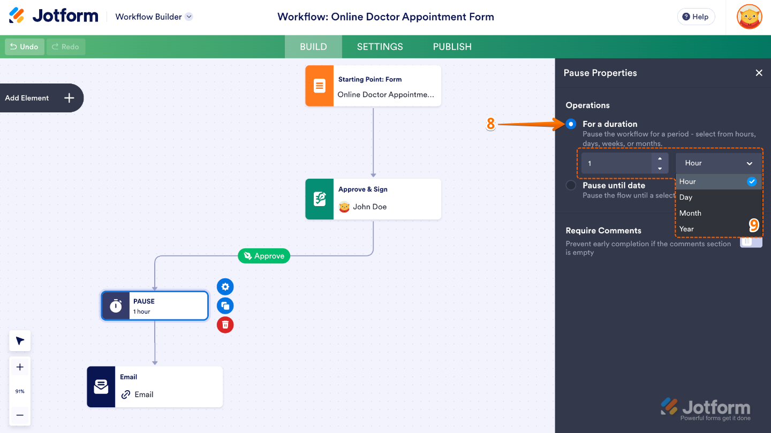This screenshot has width=771, height=433.
Task: Zoom in with the plus icon
Action: (20, 366)
